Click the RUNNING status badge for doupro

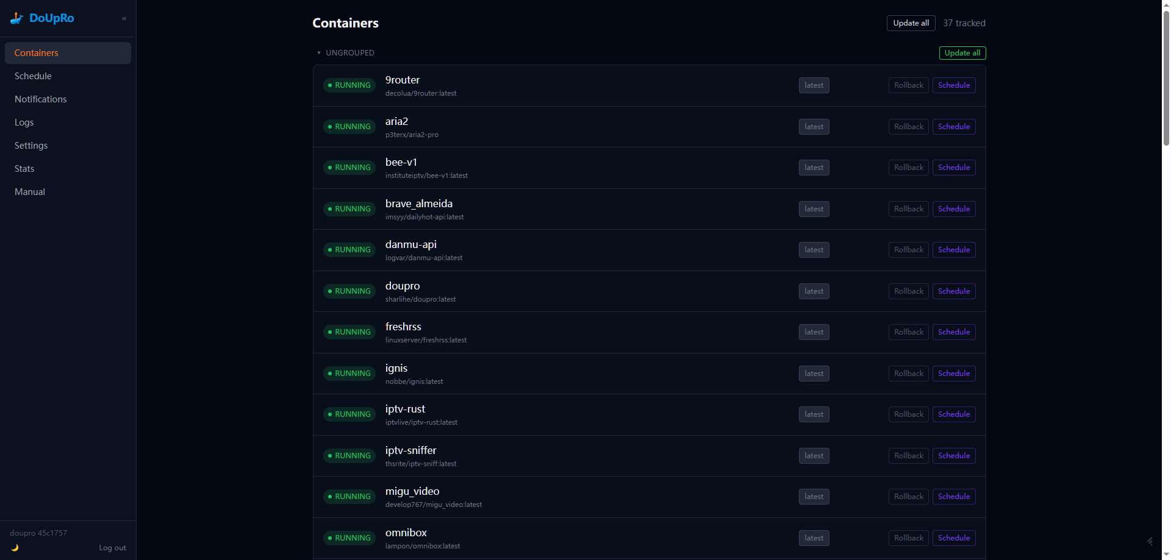tap(349, 291)
